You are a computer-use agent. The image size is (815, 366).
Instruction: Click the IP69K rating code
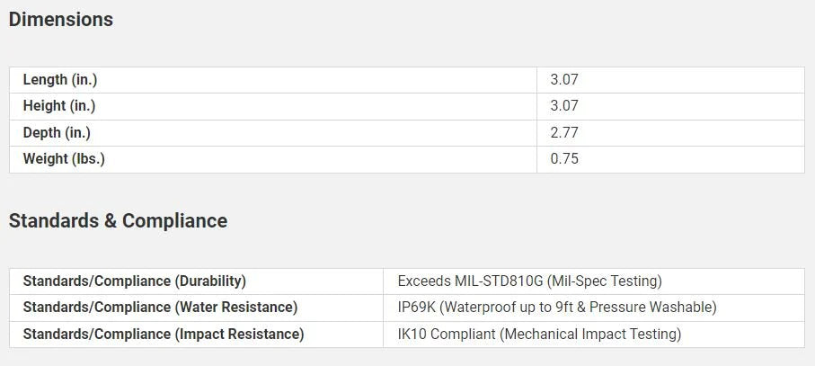point(416,308)
